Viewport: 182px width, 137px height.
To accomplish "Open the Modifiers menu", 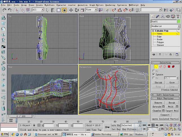I will [x=50, y=5].
